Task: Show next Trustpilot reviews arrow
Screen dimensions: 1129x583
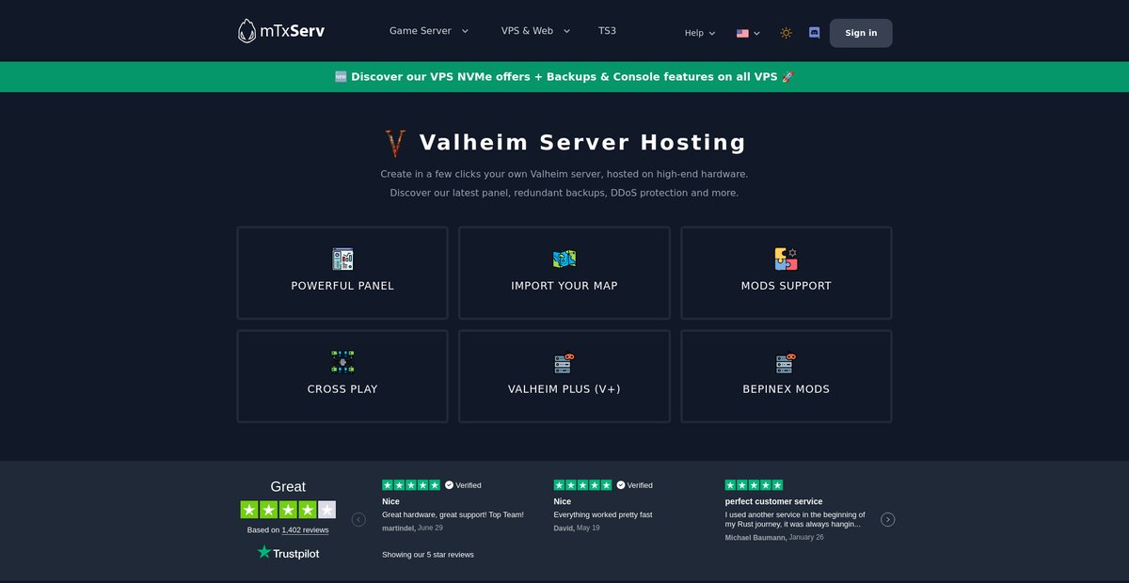Action: (888, 519)
